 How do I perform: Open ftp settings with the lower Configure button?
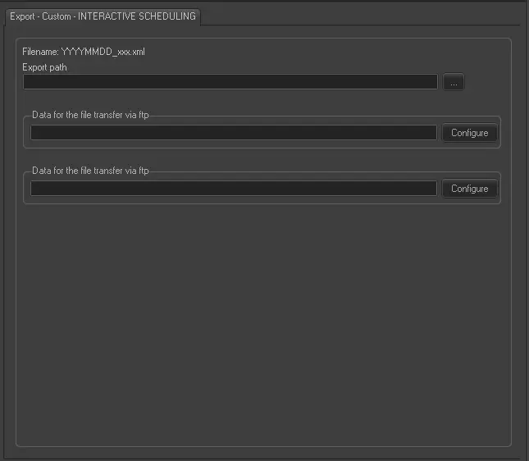pyautogui.click(x=469, y=189)
